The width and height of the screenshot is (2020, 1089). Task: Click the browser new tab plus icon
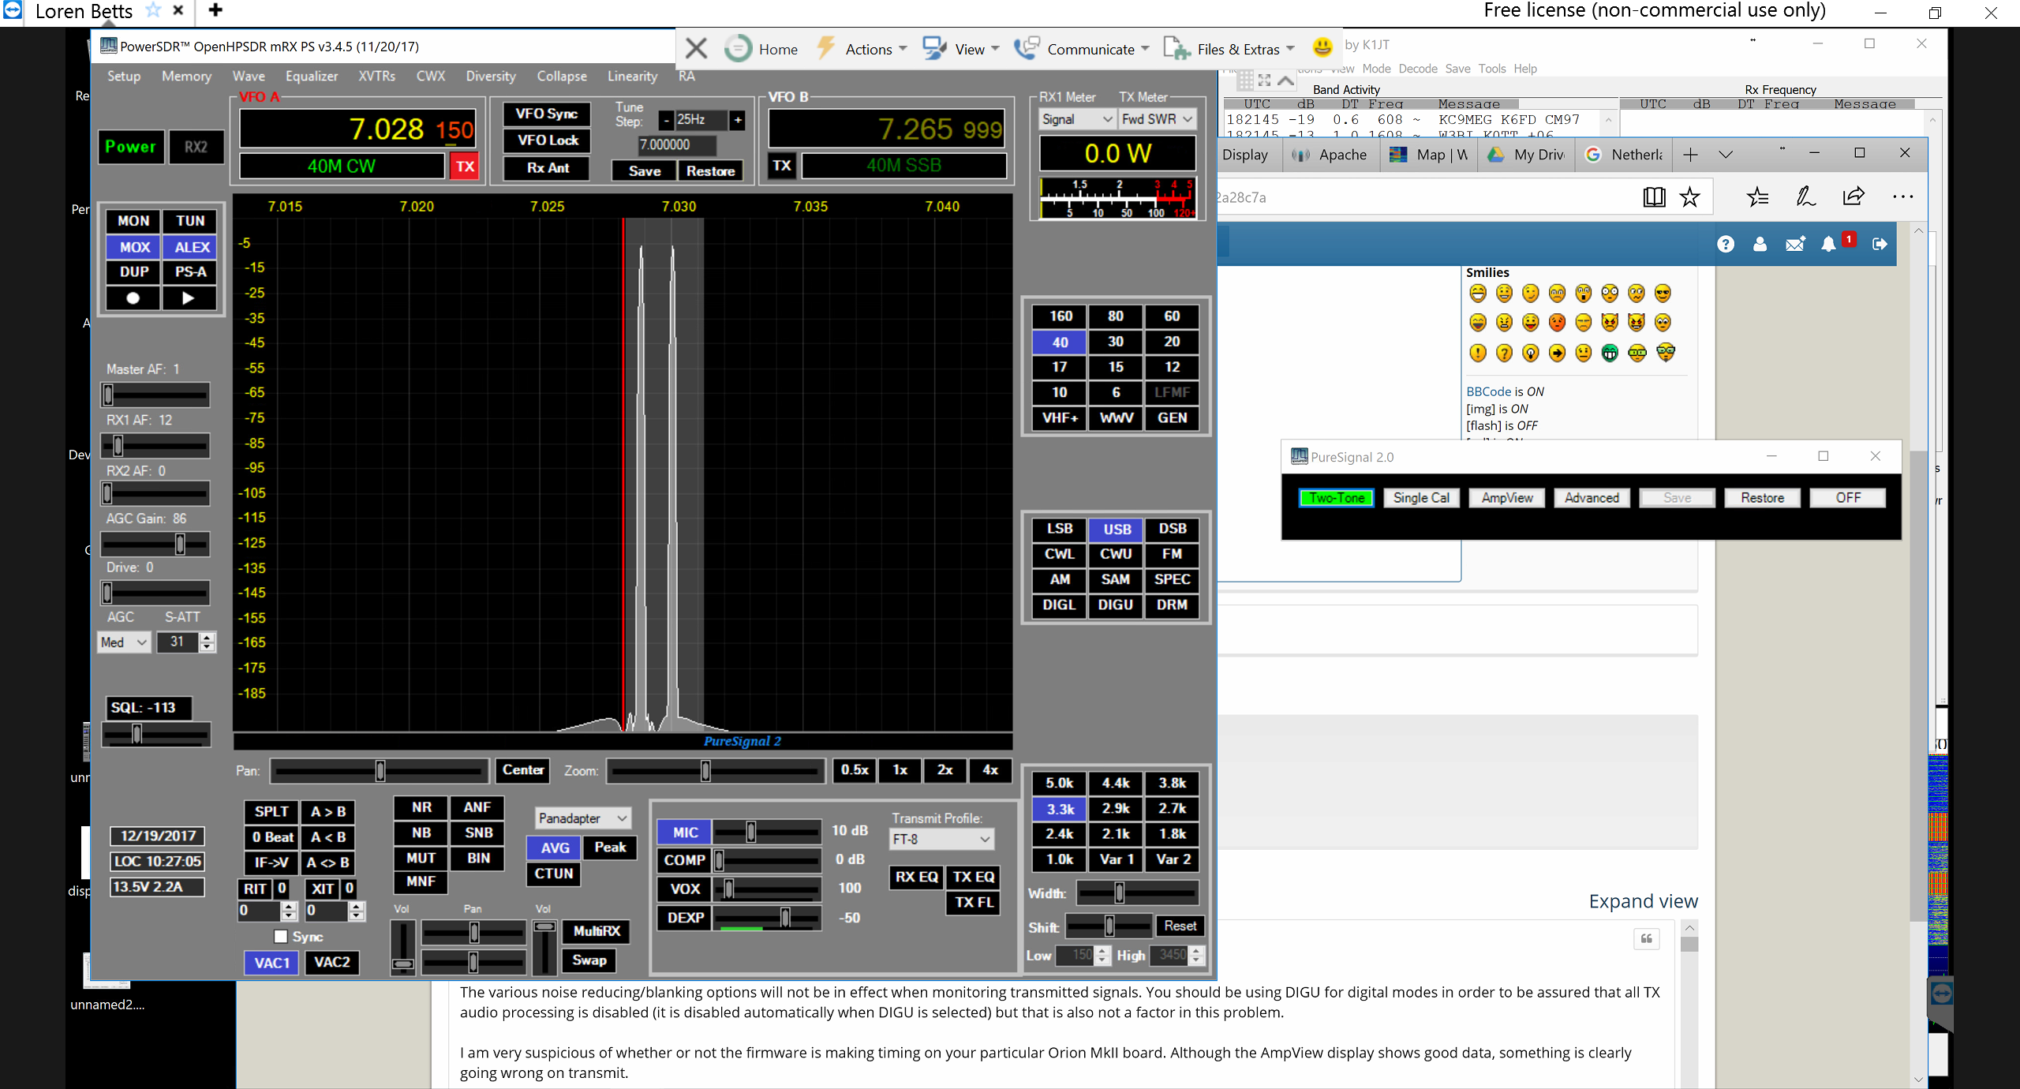coord(1690,155)
